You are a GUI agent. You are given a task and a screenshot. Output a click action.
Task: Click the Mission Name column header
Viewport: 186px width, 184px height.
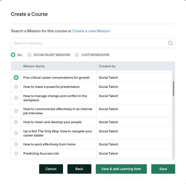coord(34,66)
